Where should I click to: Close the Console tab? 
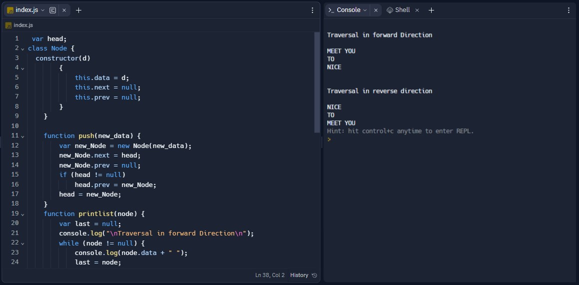tap(376, 10)
